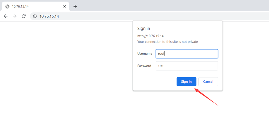This screenshot has height=131, width=269.
Task: View site information icon in address bar
Action: pos(35,16)
